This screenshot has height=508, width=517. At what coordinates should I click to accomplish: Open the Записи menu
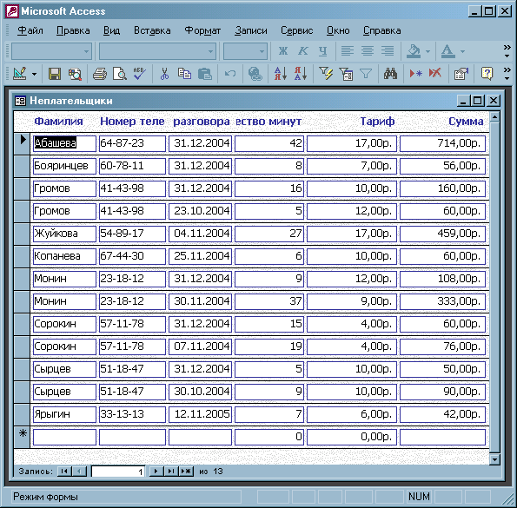[251, 30]
